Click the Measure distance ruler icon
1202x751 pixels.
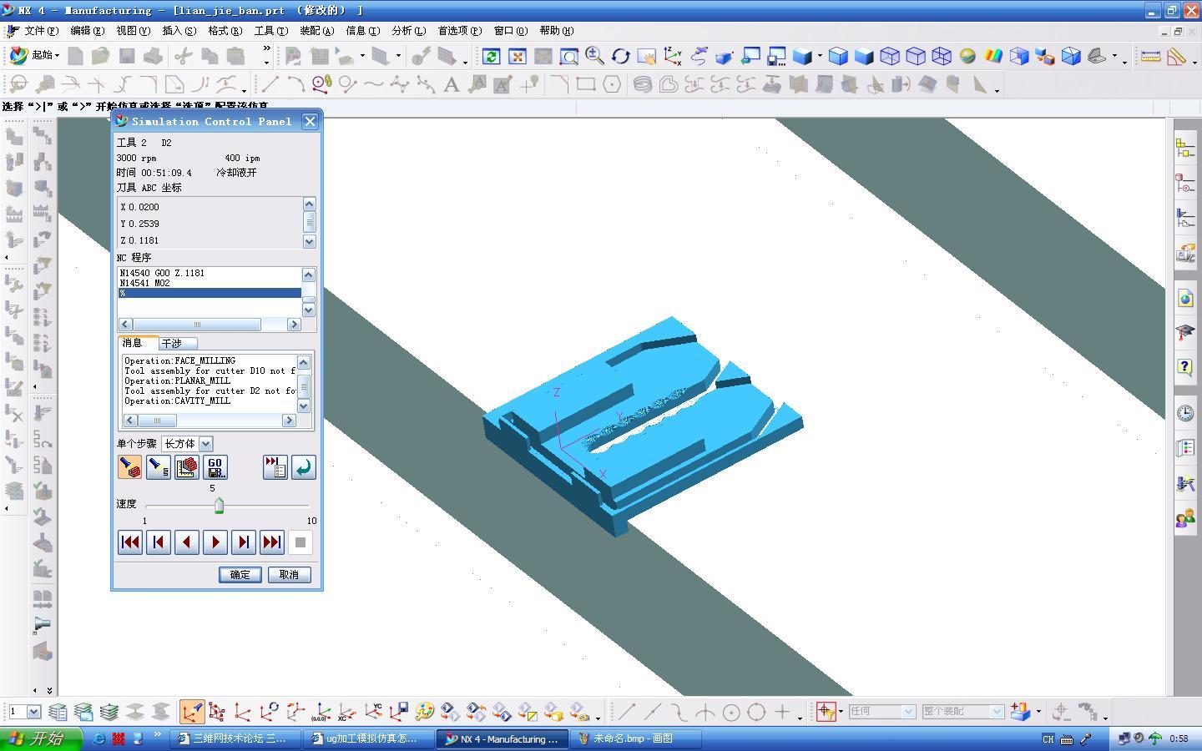[x=1151, y=56]
